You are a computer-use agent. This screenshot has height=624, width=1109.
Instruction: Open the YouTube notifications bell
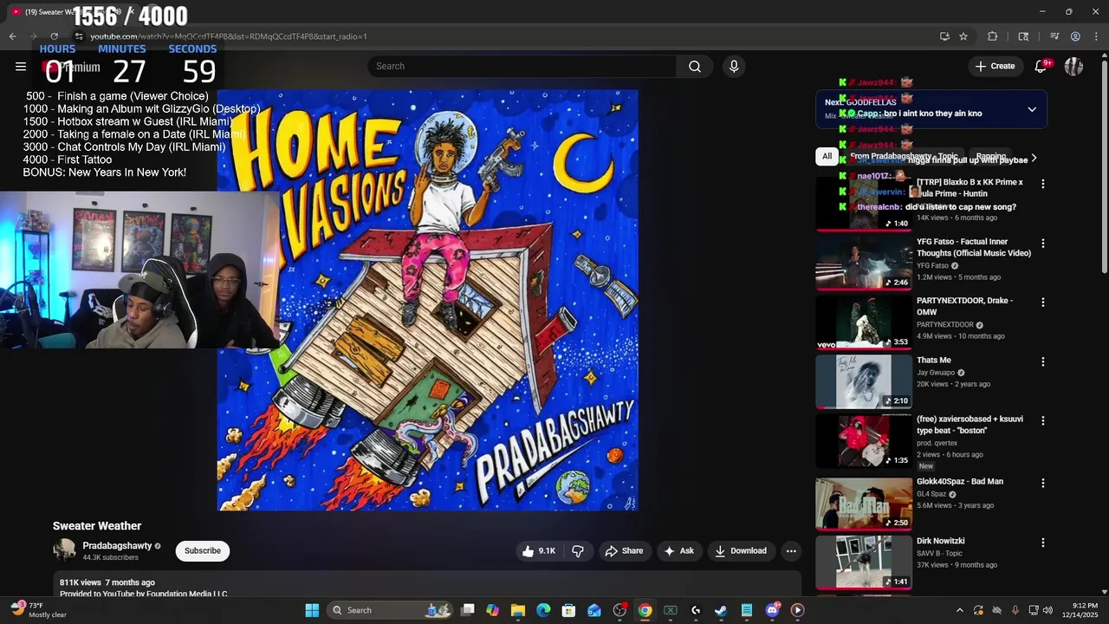coord(1041,67)
